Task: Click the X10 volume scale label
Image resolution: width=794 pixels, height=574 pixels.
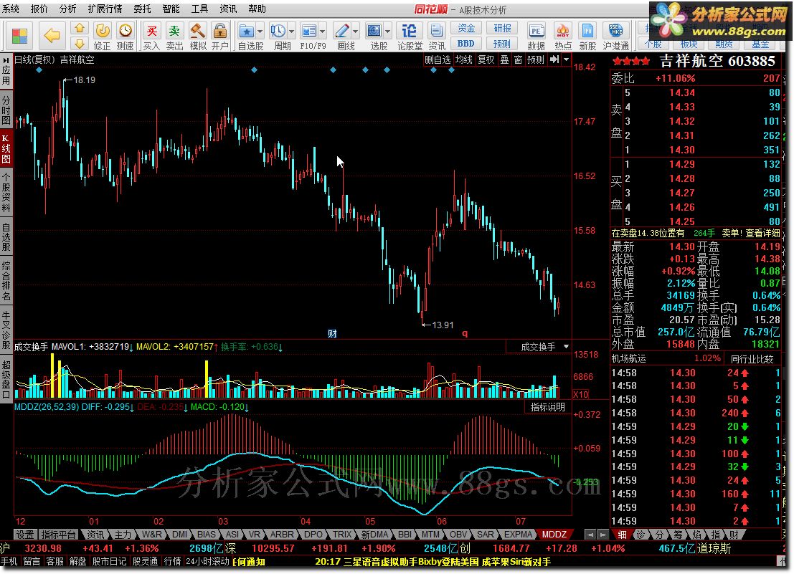Action: [x=580, y=394]
